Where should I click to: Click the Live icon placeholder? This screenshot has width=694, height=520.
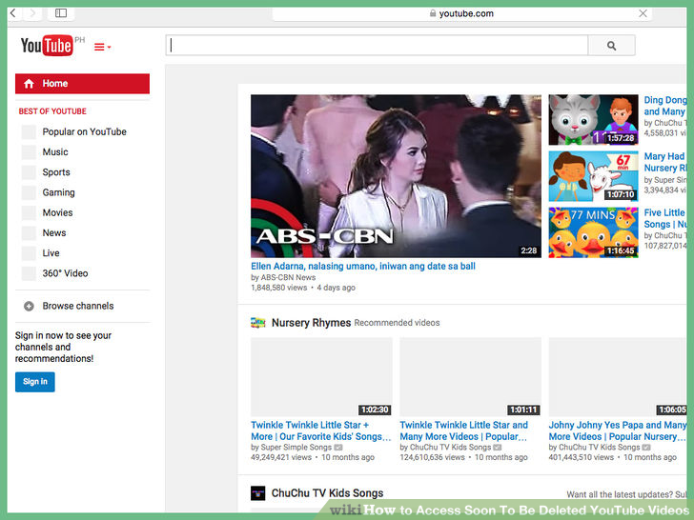click(x=29, y=253)
